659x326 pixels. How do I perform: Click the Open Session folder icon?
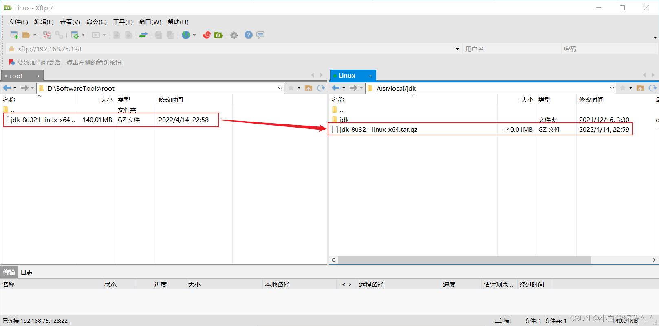point(26,35)
